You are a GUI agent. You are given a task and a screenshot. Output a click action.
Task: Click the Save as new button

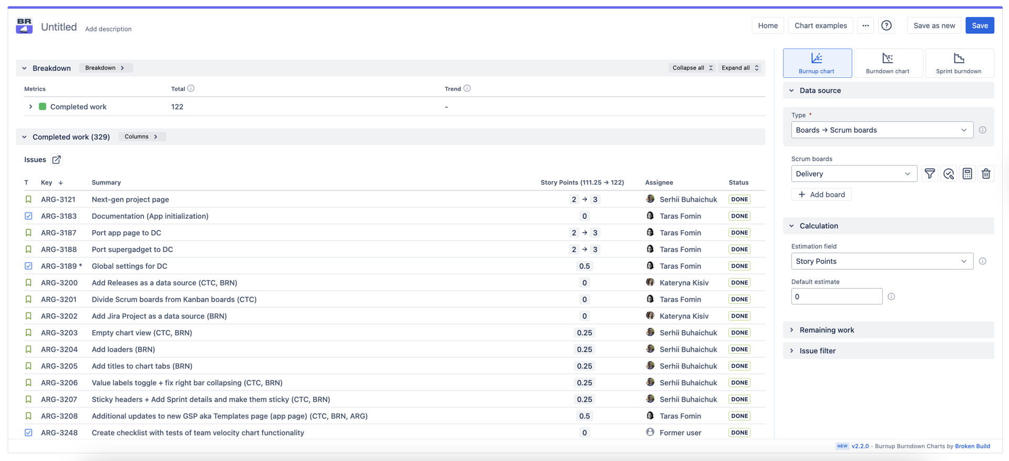pos(934,25)
